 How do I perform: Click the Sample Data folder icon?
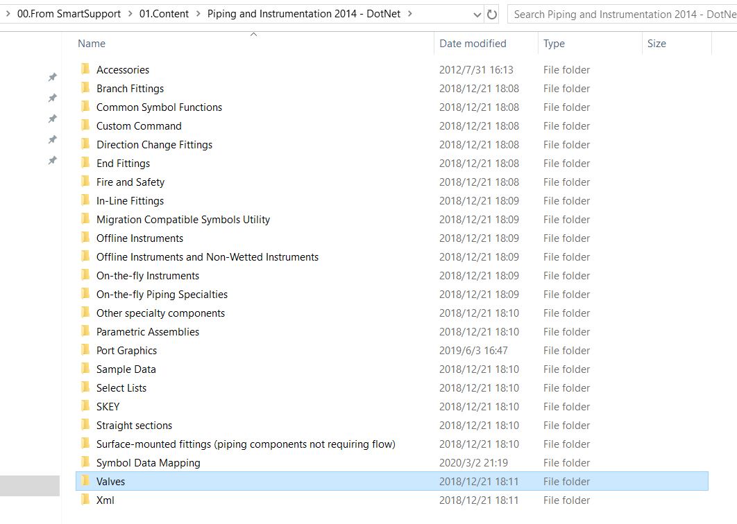coord(85,369)
